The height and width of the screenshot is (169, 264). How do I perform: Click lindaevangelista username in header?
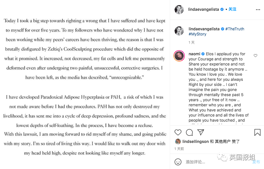tap(204, 9)
